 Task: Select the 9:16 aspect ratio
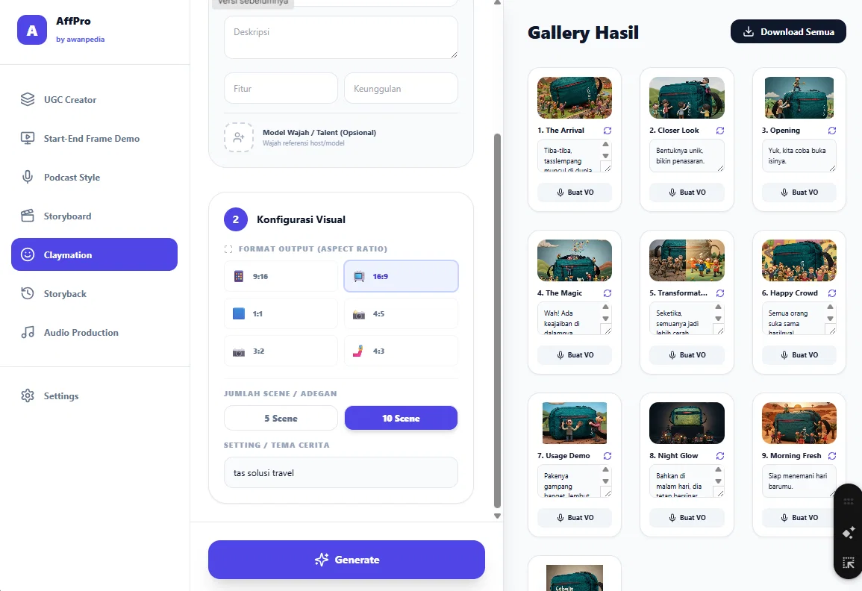281,276
